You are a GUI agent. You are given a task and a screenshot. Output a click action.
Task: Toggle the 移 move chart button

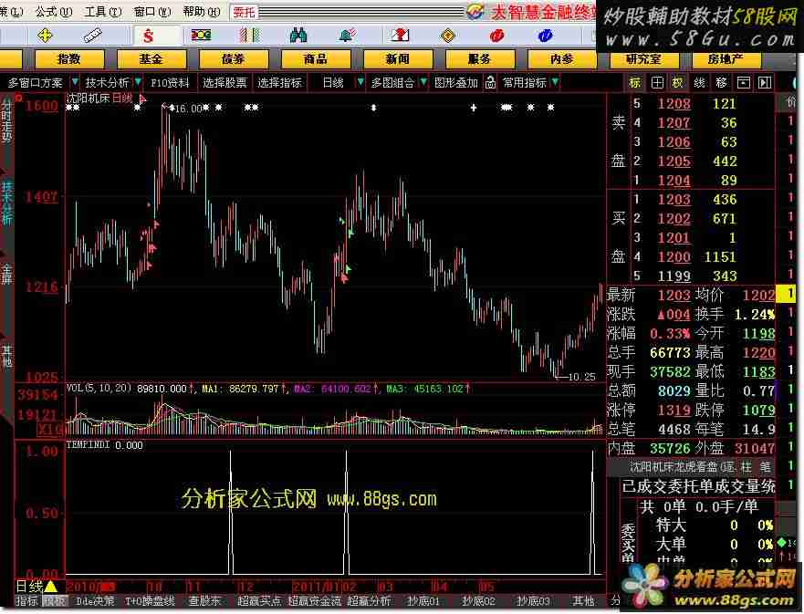pos(722,82)
